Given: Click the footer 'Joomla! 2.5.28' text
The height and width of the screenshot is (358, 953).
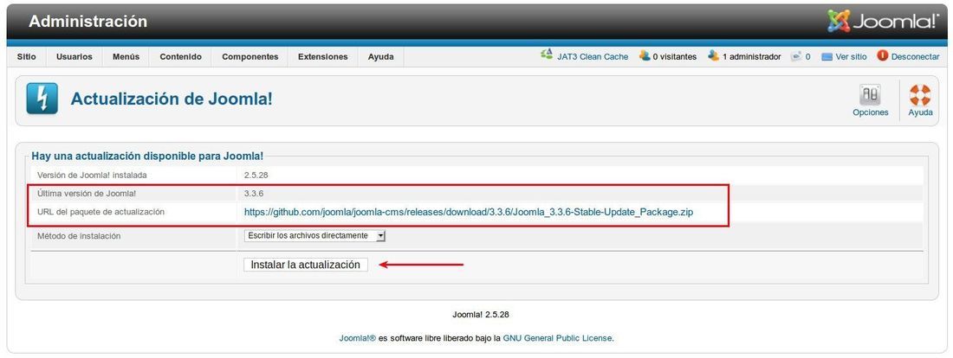Looking at the screenshot, I should [x=481, y=315].
